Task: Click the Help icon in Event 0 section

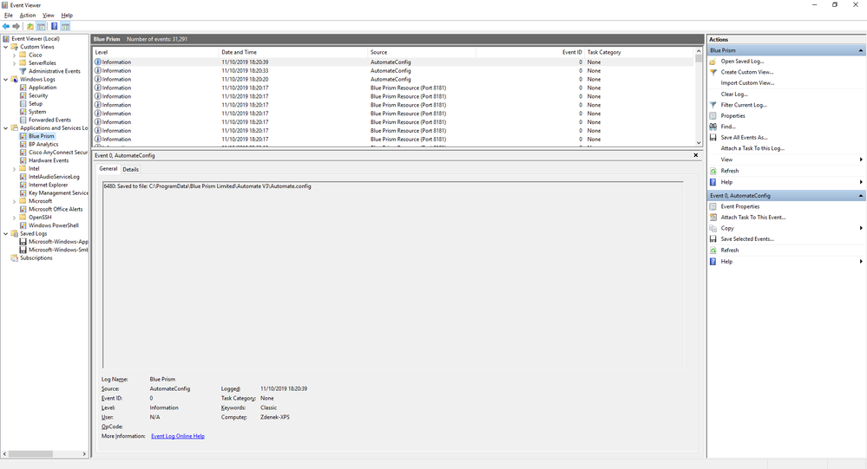Action: 713,262
